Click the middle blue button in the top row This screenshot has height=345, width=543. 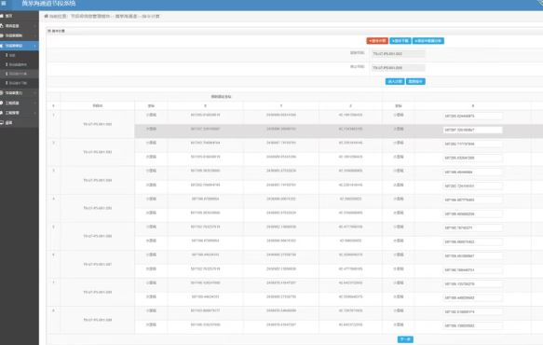(400, 41)
